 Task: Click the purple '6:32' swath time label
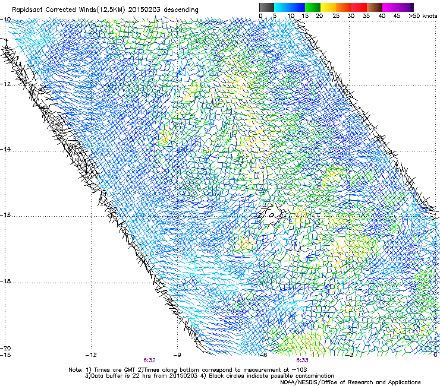[149, 360]
